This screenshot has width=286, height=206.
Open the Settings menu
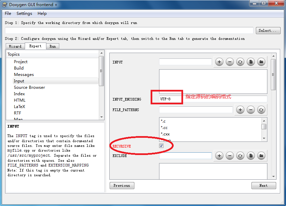click(24, 14)
